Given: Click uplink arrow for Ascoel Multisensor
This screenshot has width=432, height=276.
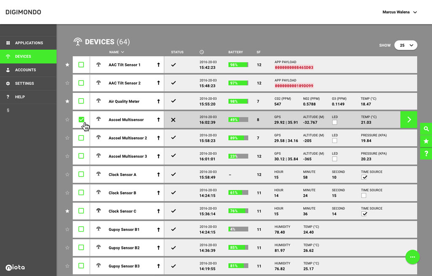Looking at the screenshot, I should (x=159, y=120).
